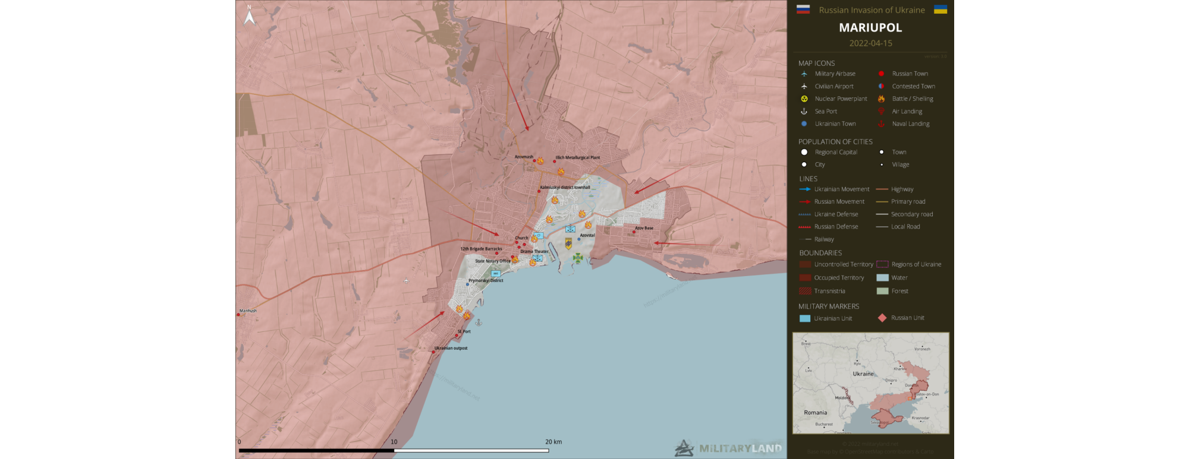Click the 2022-04-15 date text

[870, 43]
